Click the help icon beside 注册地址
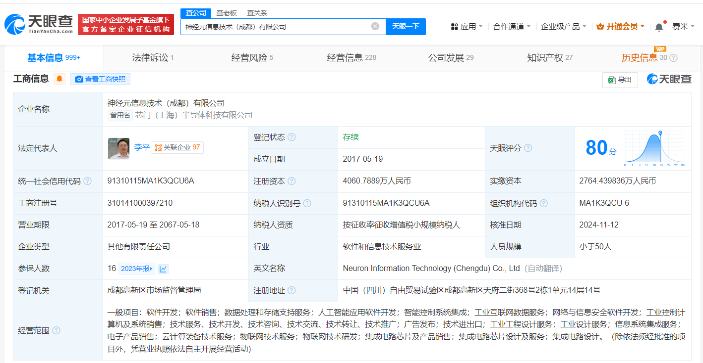 click(292, 290)
